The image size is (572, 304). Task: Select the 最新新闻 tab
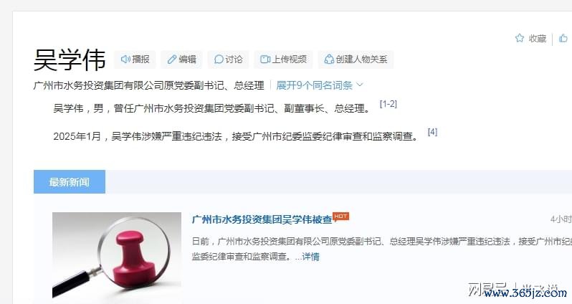pyautogui.click(x=70, y=181)
